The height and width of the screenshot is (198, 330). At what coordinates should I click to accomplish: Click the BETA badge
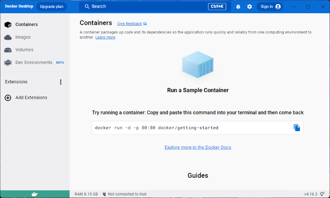pyautogui.click(x=60, y=63)
